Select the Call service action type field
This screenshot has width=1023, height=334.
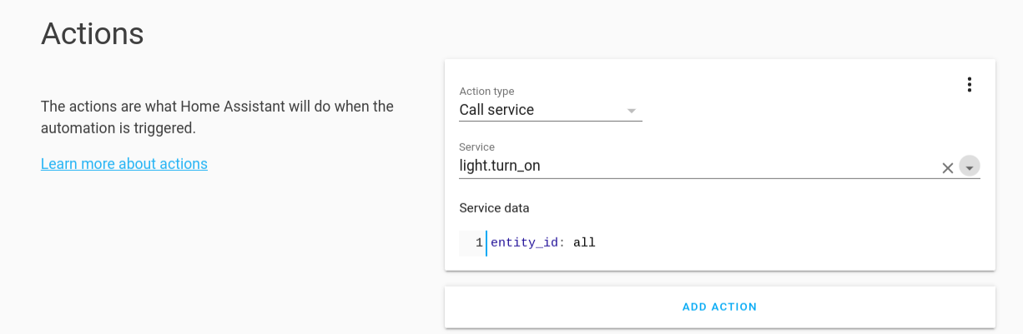tap(551, 110)
